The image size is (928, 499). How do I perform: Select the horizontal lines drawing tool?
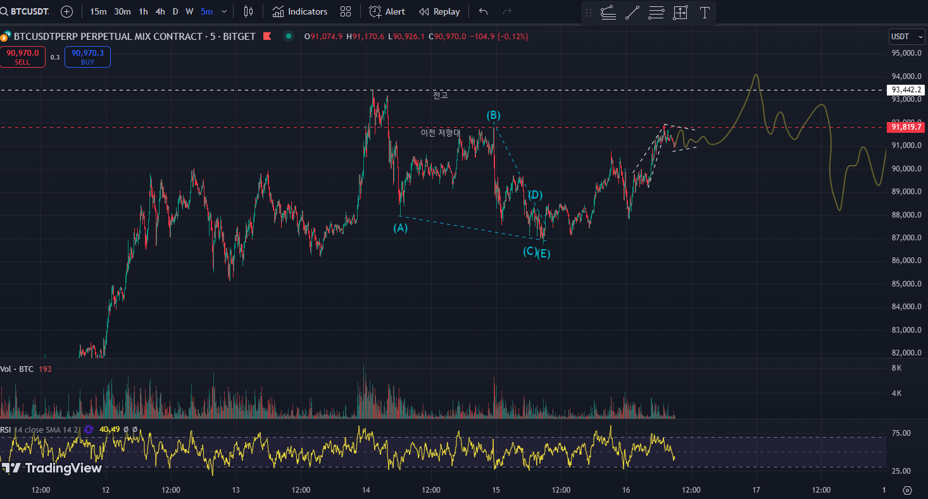tap(656, 13)
